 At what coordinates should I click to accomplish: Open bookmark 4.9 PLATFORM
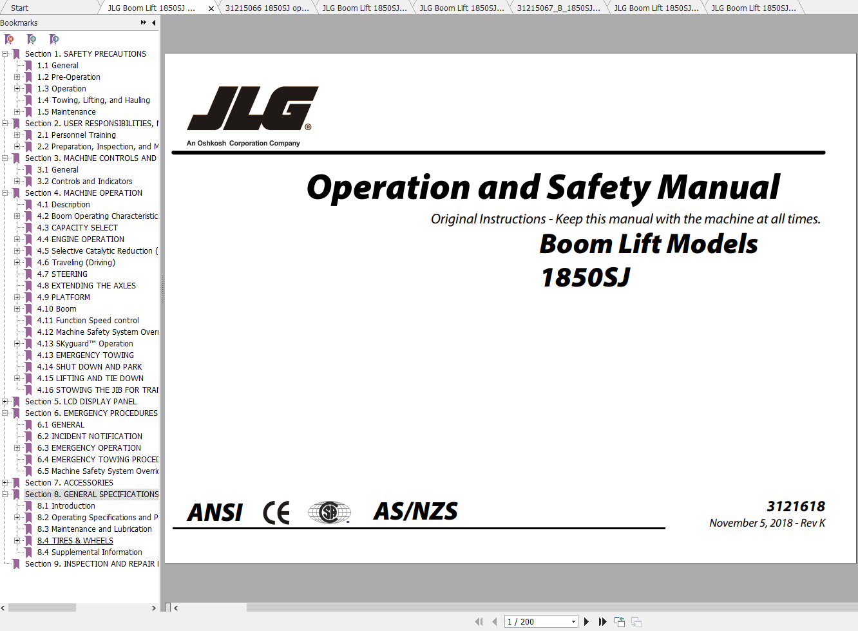point(64,297)
